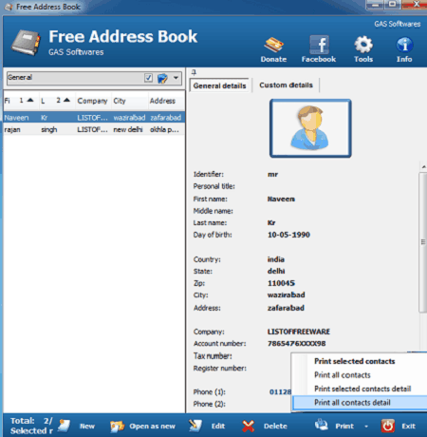Click the address book logo icon
This screenshot has height=437, width=427.
(26, 42)
